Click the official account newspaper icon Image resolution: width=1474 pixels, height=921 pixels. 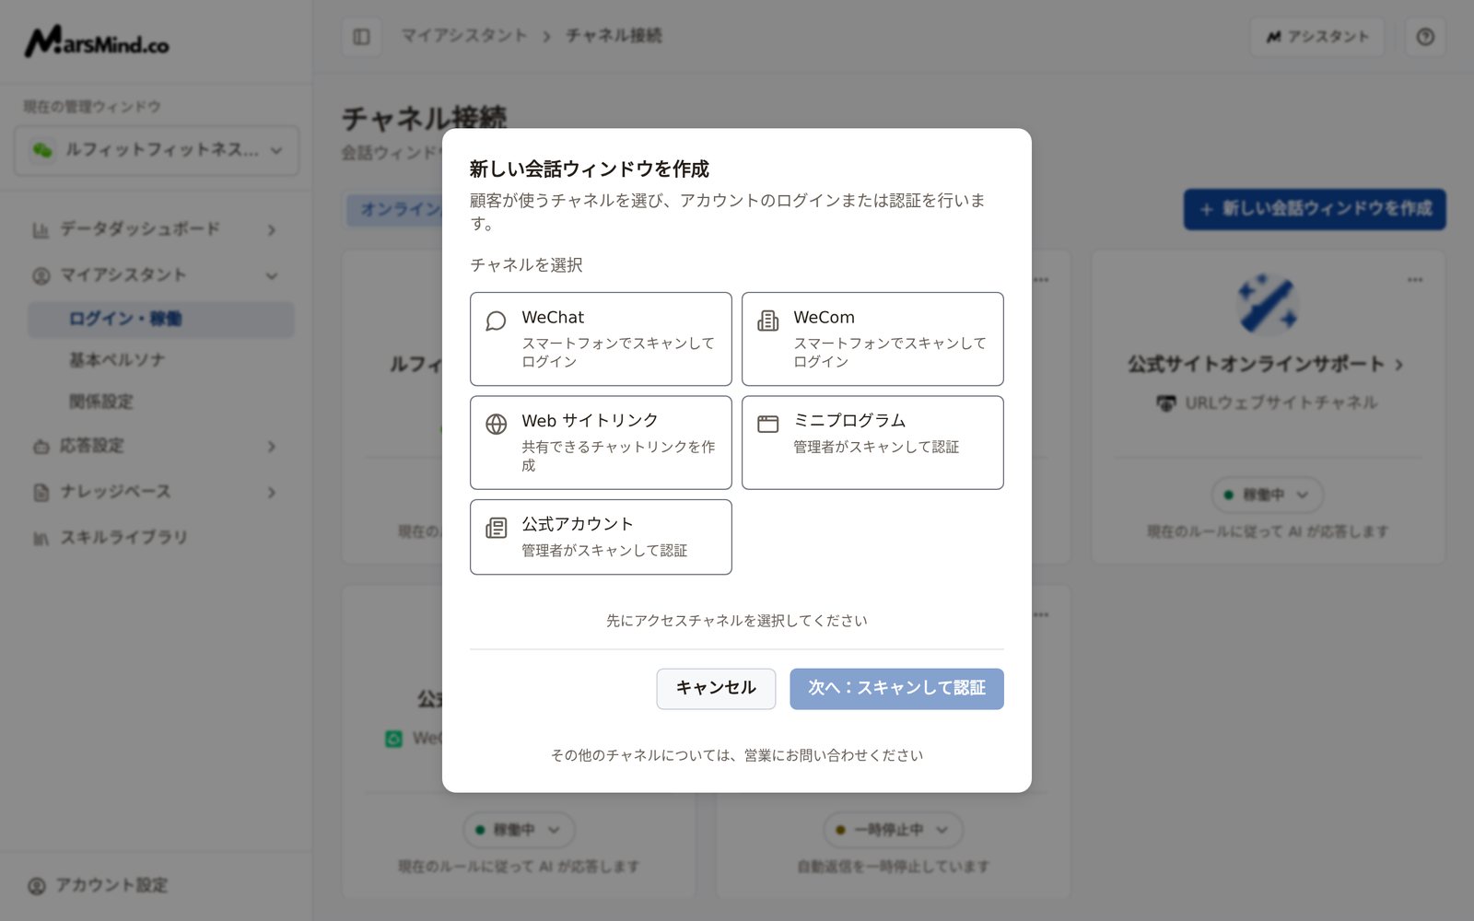point(496,528)
